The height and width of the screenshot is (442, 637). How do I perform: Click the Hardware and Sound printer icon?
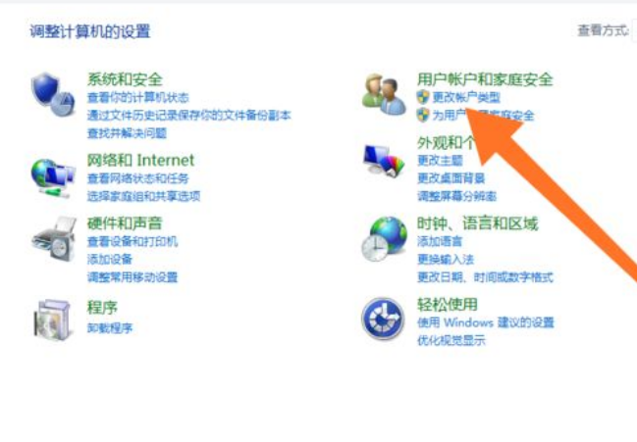click(54, 239)
